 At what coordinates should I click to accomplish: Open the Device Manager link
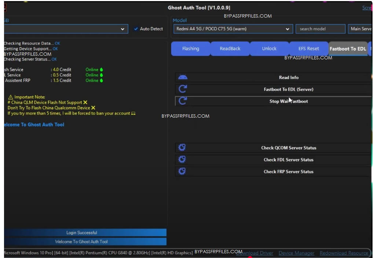point(296,253)
